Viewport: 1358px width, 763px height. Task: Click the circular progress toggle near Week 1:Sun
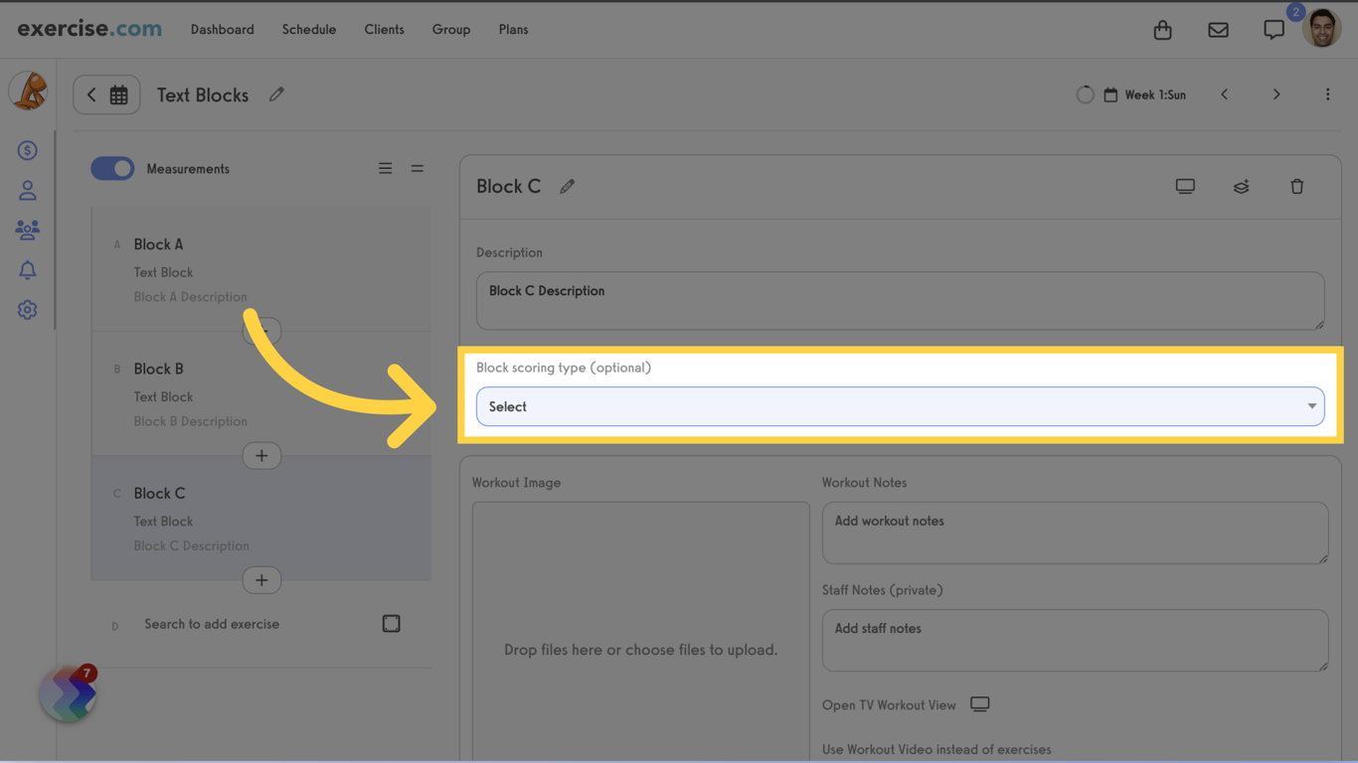coord(1085,94)
